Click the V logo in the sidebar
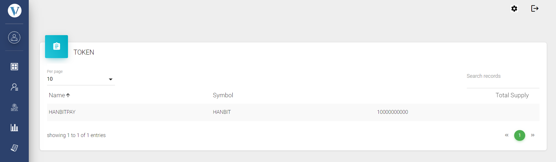The image size is (556, 162). (x=14, y=11)
